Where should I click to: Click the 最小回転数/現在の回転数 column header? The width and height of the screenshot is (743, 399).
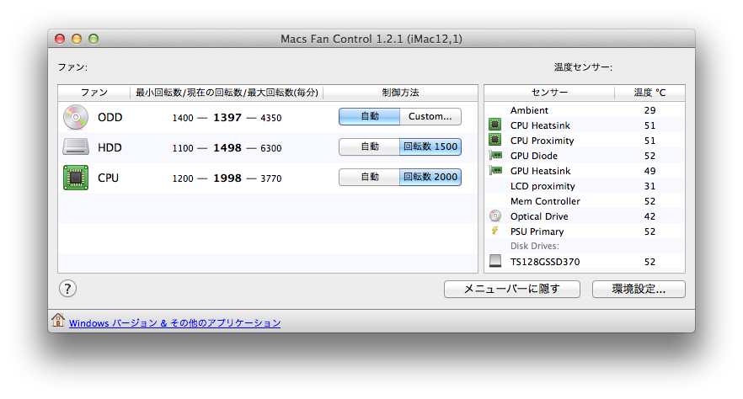[x=227, y=93]
